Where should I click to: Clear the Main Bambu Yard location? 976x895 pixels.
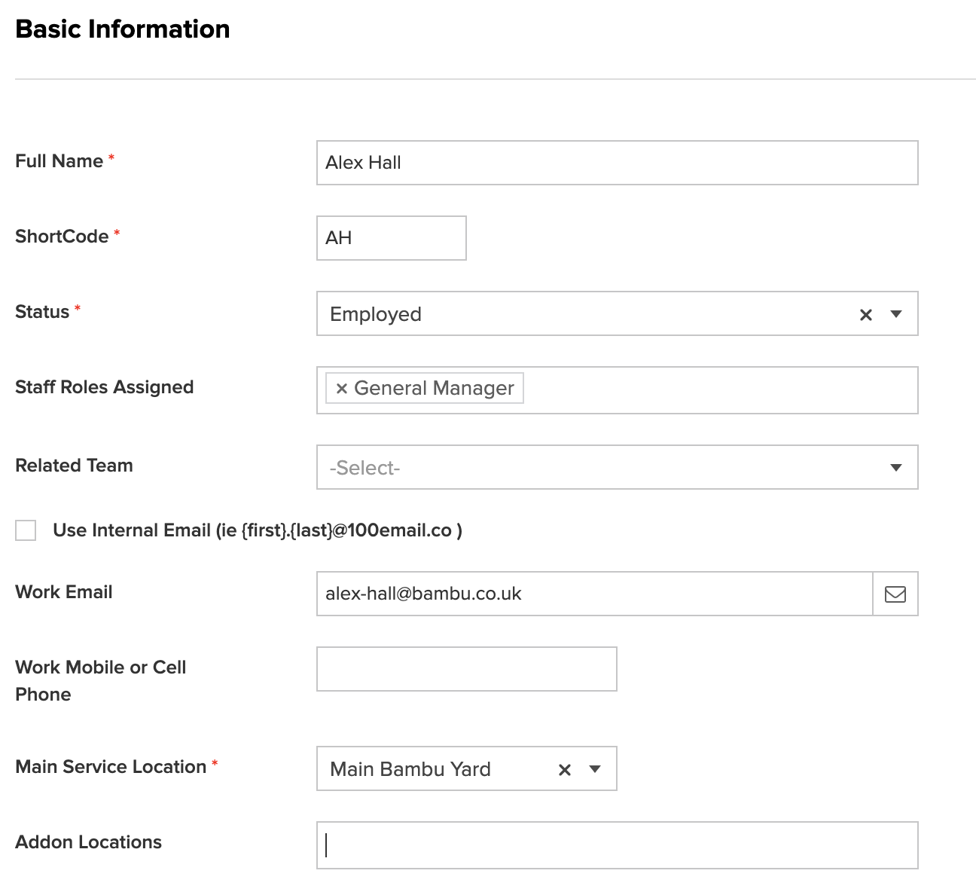[x=565, y=769]
